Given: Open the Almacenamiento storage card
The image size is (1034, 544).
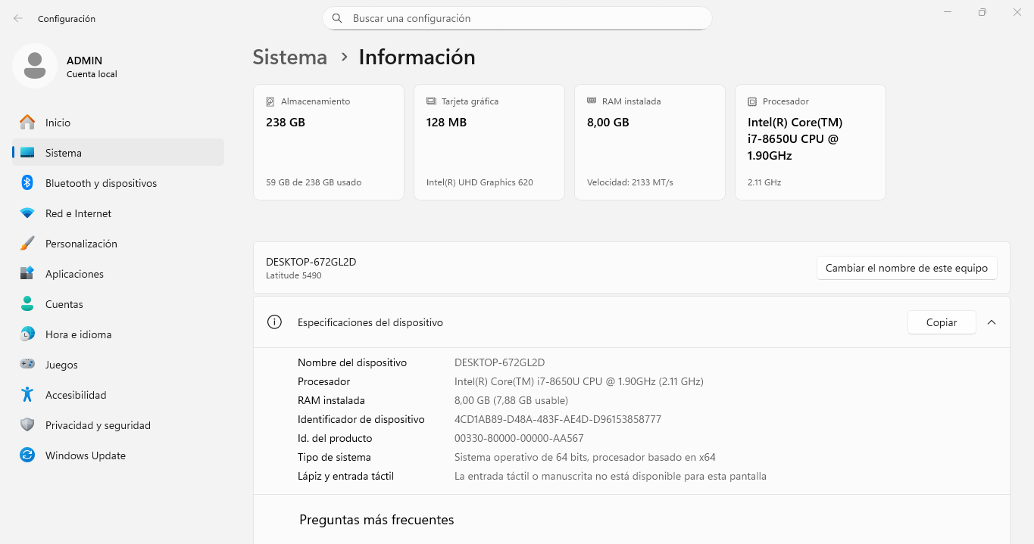Looking at the screenshot, I should tap(329, 142).
